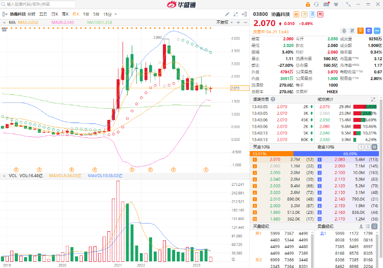Viewport: 383px width, 268px height.
Task: Click bid level 5 price 2.030
Action: point(275,186)
